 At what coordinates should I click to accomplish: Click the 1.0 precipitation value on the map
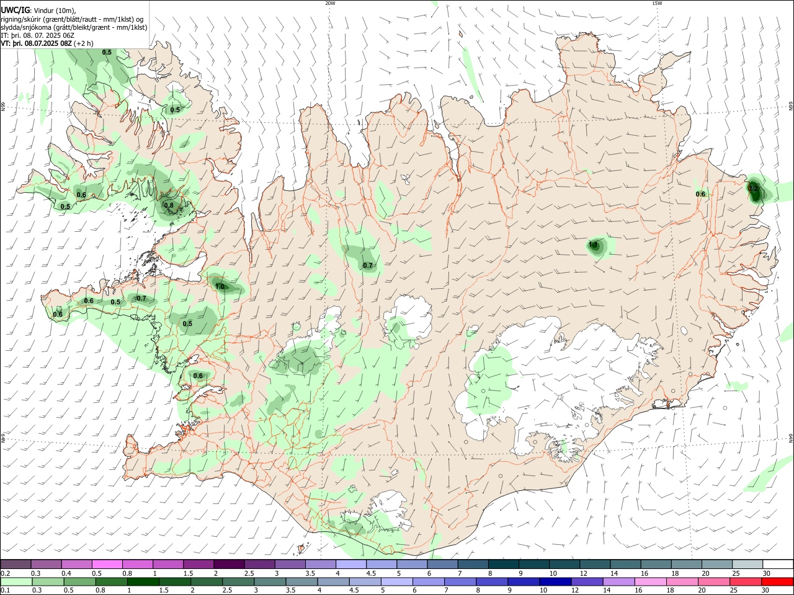click(x=220, y=286)
